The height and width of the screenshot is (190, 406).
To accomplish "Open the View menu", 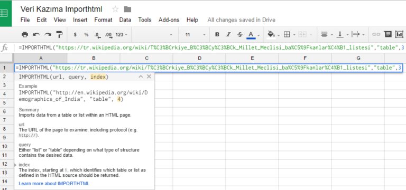I will [x=60, y=20].
